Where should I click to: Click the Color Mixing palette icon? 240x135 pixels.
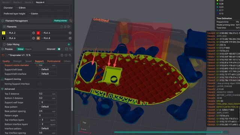pos(4,44)
